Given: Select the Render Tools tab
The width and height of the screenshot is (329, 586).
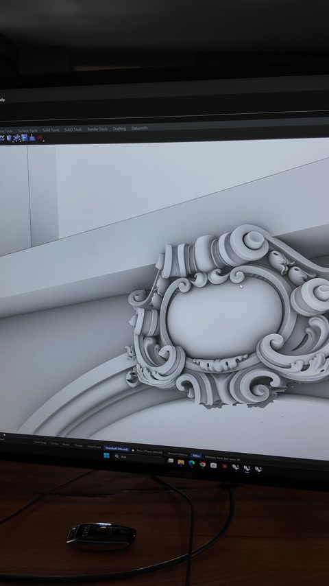Looking at the screenshot, I should pos(97,129).
